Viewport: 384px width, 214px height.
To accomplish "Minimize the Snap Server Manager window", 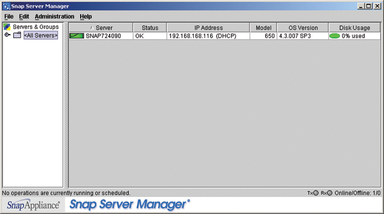I will (360, 6).
